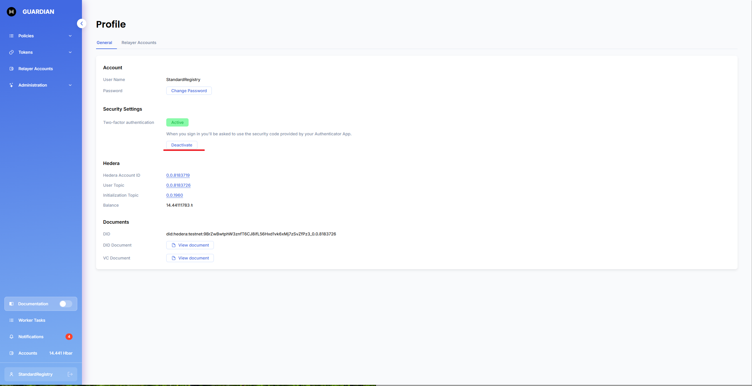This screenshot has height=386, width=752.
Task: Click the Relayer Accounts wallet icon
Action: [11, 69]
